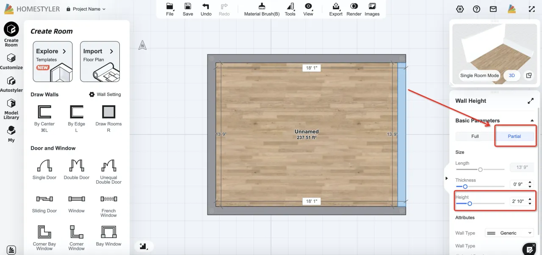Screen dimensions: 542x255
Task: Open the Model Library sidebar panel
Action: pyautogui.click(x=11, y=109)
